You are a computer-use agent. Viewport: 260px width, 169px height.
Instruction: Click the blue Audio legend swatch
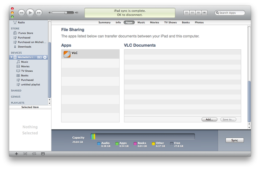click(x=99, y=143)
